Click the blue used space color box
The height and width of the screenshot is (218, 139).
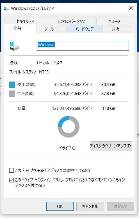12,85
